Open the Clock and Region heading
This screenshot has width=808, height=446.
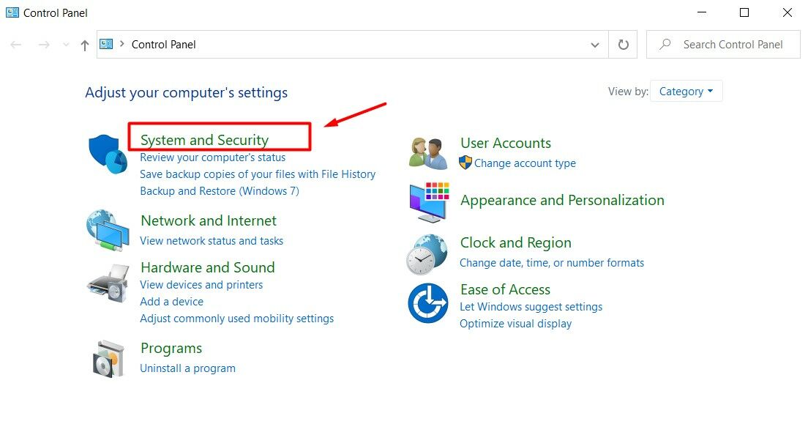click(516, 243)
